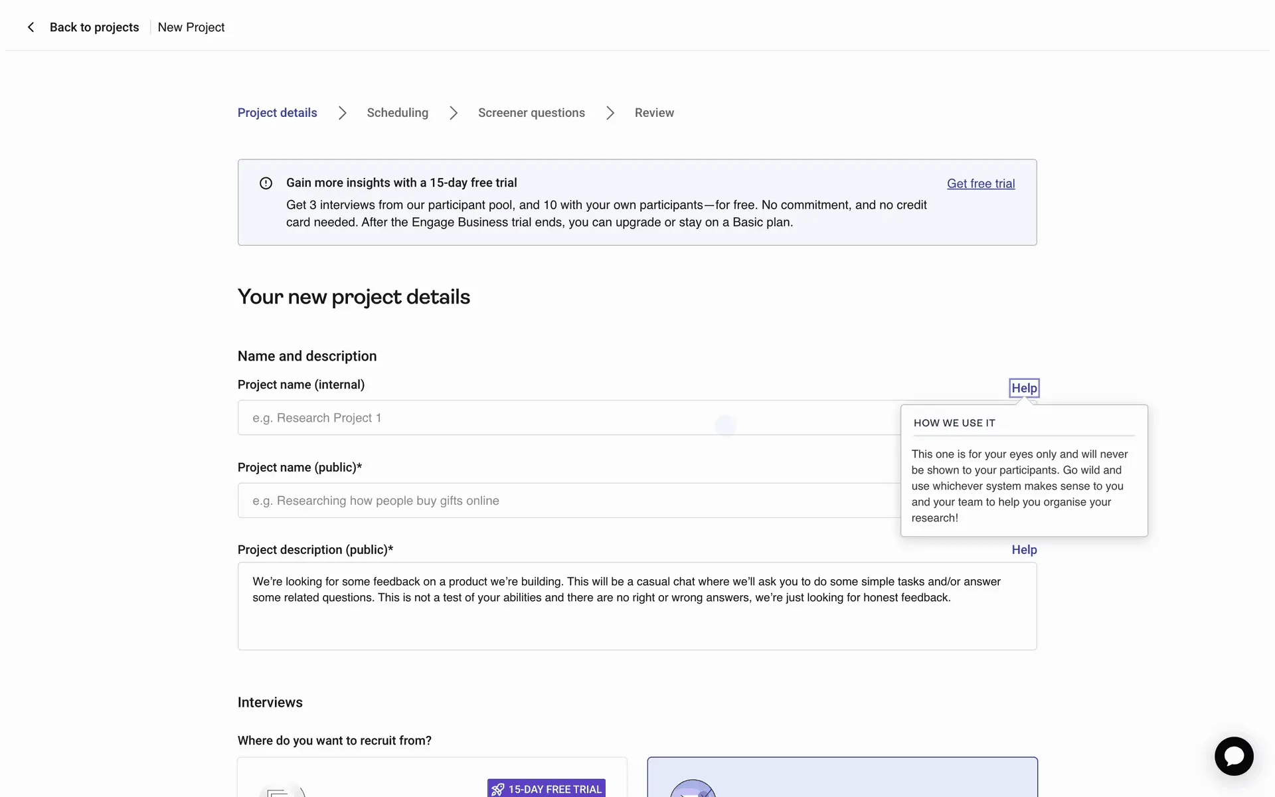Click the Get free trial link
Image resolution: width=1275 pixels, height=797 pixels.
[980, 184]
